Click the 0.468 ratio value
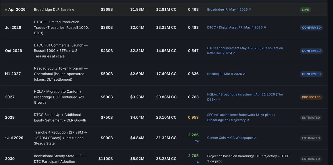333x165 pixels. pos(193,9)
